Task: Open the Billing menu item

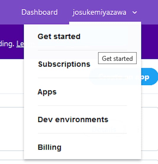Action: (x=50, y=147)
